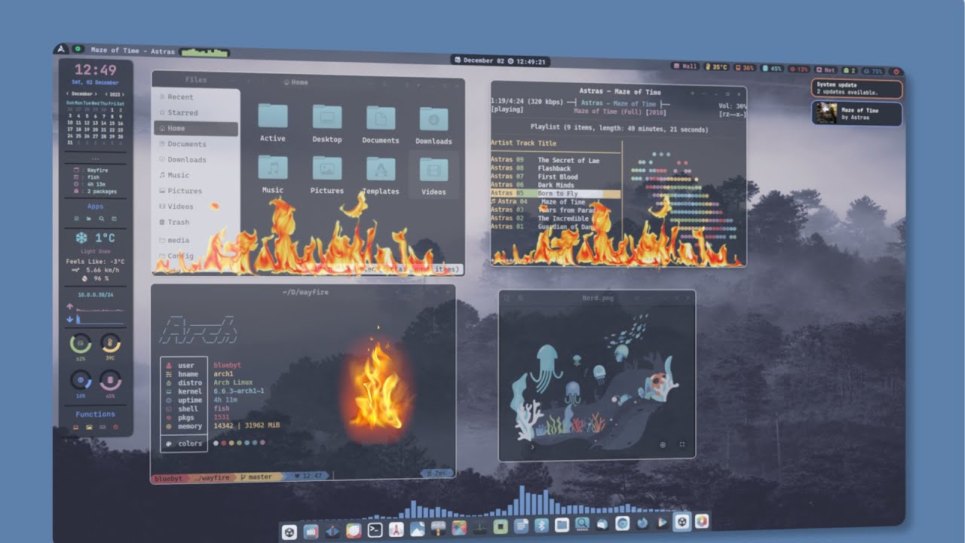The image size is (965, 543).
Task: Open Trash in Files sidebar
Action: coord(196,222)
